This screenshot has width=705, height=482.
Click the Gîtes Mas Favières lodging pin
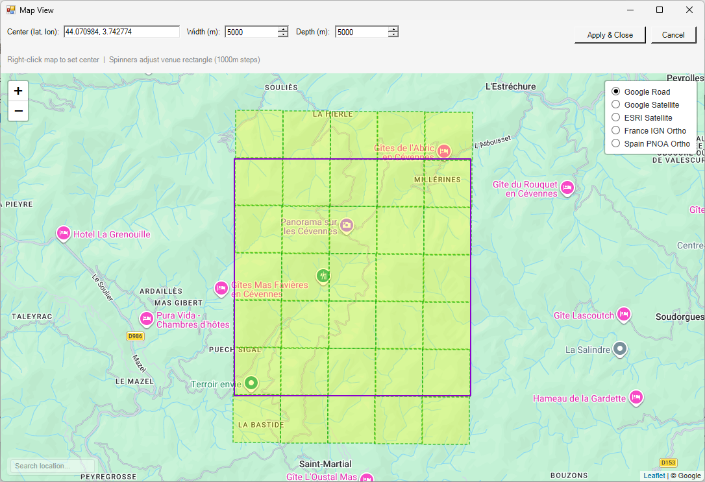221,289
